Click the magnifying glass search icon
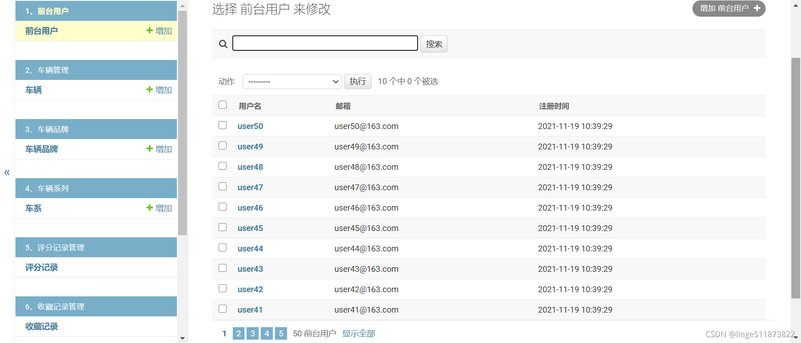The height and width of the screenshot is (343, 801). pyautogui.click(x=223, y=44)
